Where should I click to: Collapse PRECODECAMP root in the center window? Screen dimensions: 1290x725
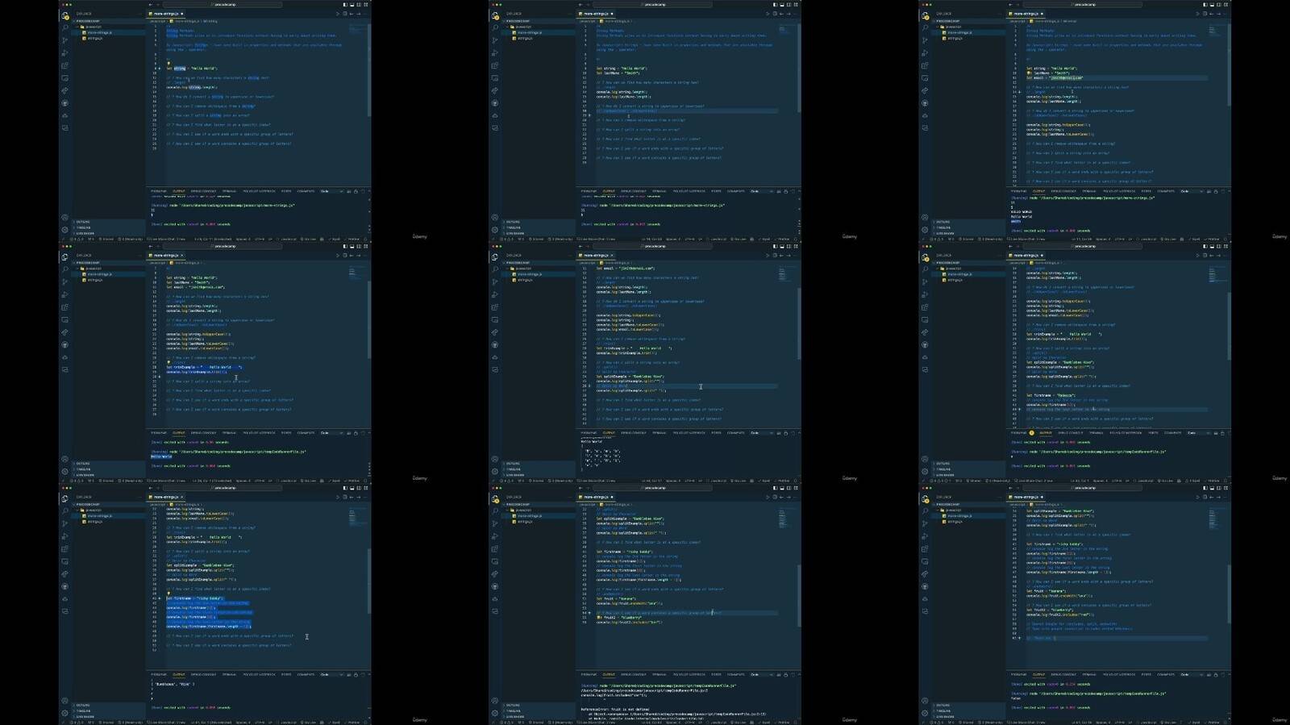pyautogui.click(x=518, y=263)
